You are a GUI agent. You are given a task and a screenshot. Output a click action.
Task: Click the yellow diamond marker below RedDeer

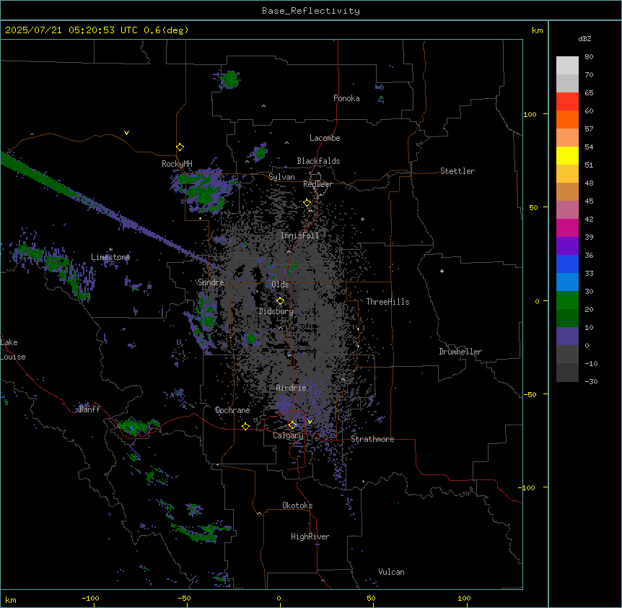coord(307,203)
